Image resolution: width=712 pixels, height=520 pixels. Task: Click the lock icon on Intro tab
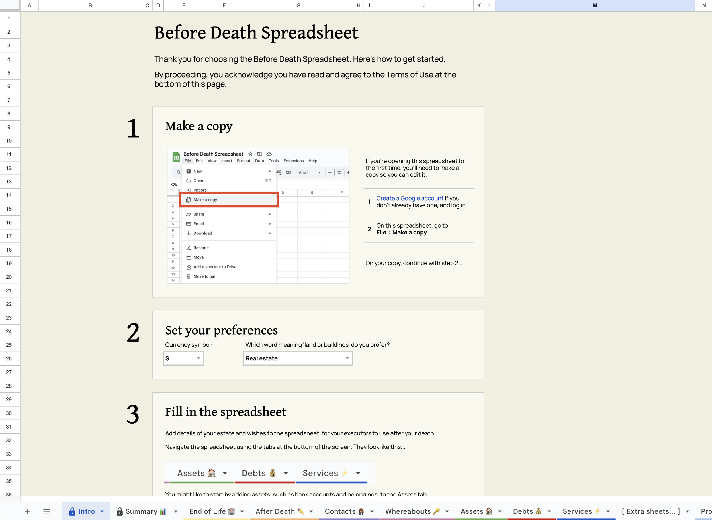coord(72,511)
